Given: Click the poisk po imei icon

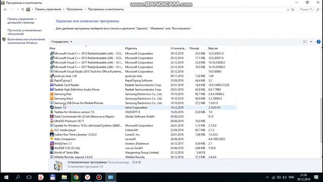Looking at the screenshot, I should tap(51, 76).
